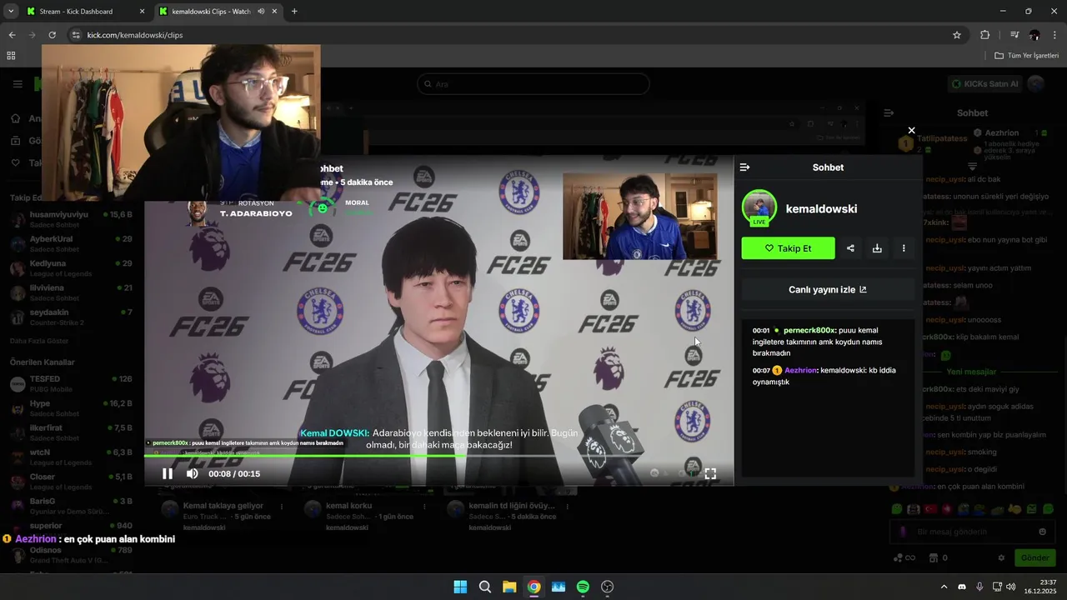This screenshot has height=600, width=1067.
Task: Open File Explorer from taskbar
Action: click(x=509, y=587)
